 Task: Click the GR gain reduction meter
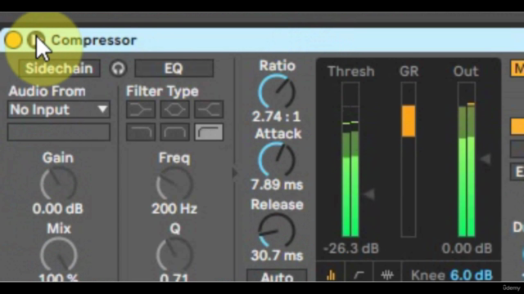(409, 160)
